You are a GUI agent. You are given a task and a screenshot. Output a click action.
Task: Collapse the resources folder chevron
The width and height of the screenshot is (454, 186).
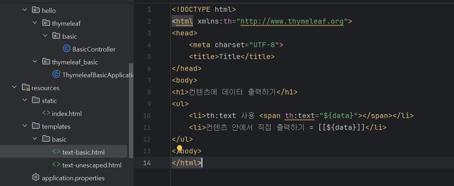click(x=14, y=88)
